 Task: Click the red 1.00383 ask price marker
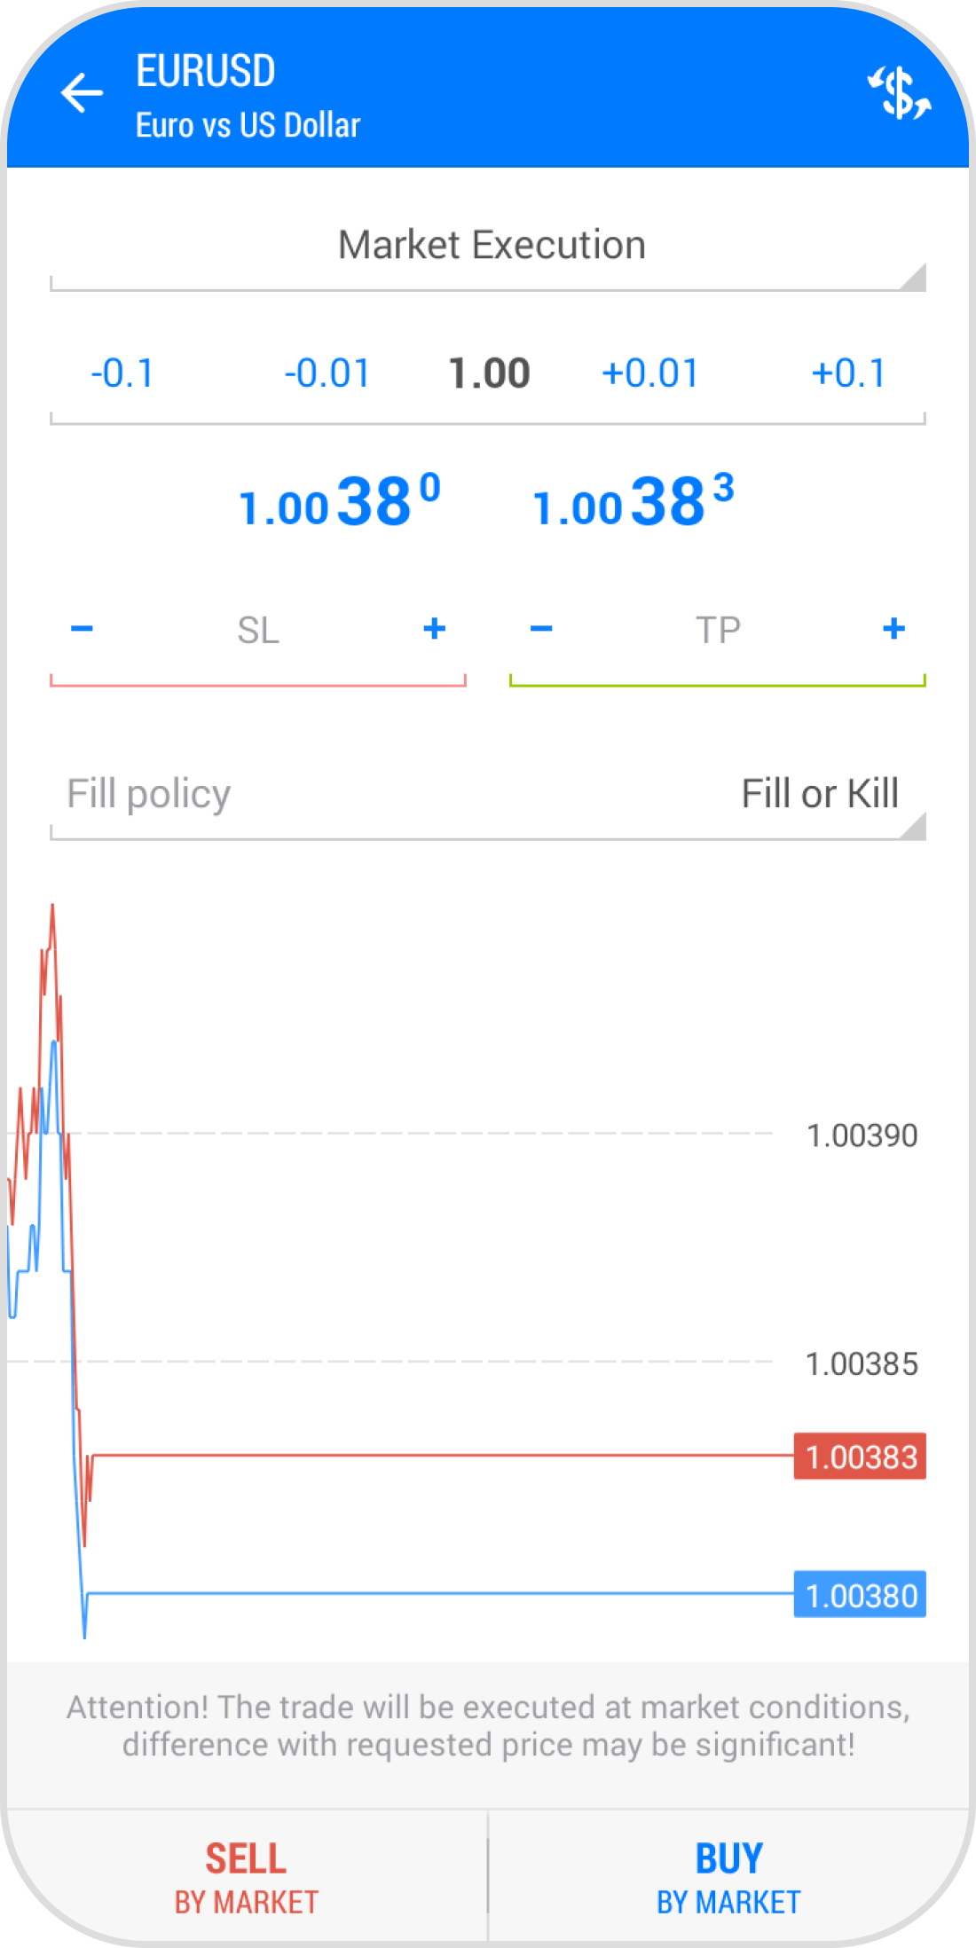(860, 1457)
